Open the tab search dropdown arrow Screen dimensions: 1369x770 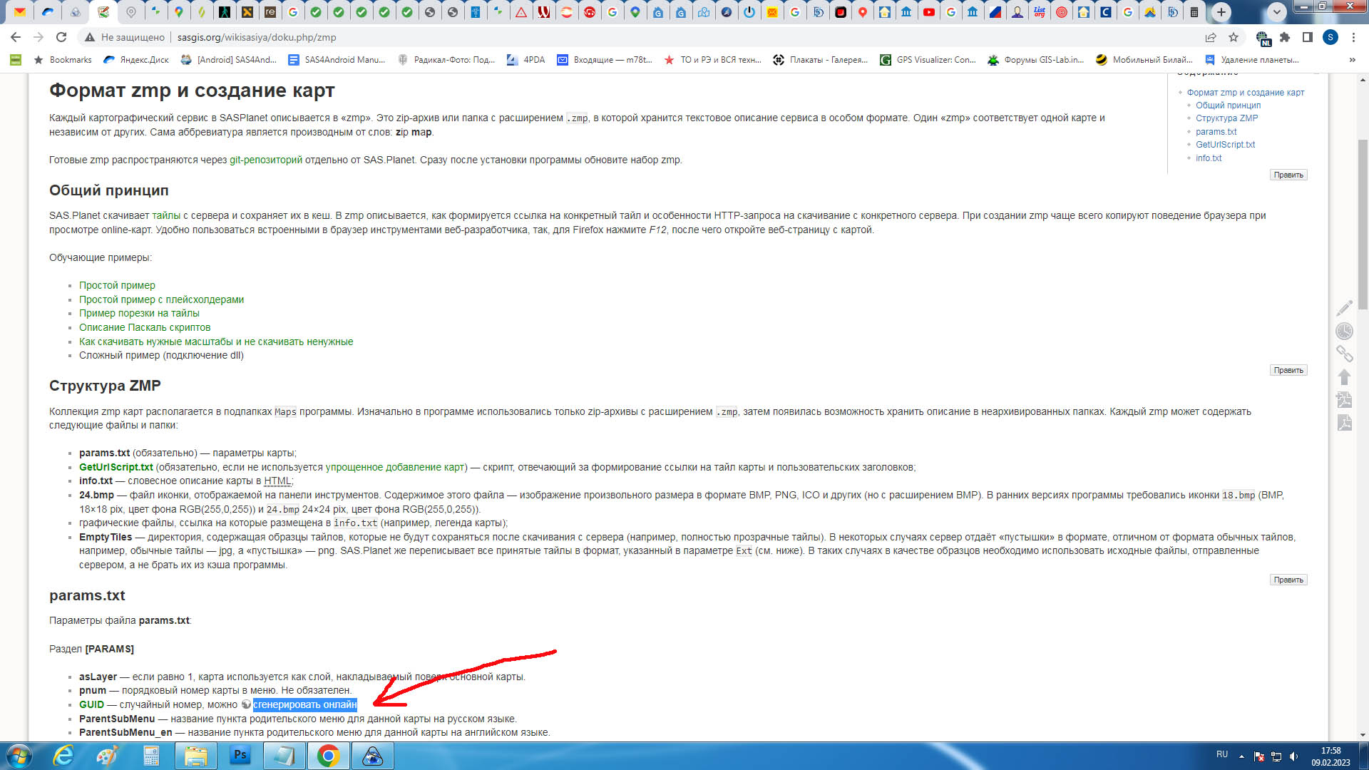click(1276, 11)
